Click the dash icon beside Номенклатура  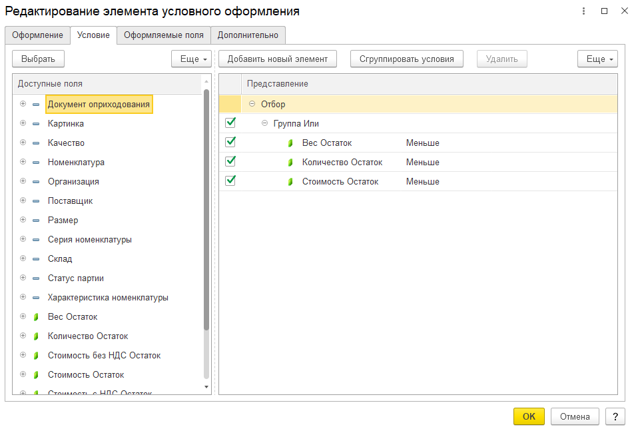[36, 163]
